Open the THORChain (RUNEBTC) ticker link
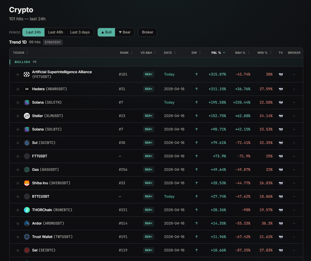This screenshot has height=261, width=311. tap(52, 210)
